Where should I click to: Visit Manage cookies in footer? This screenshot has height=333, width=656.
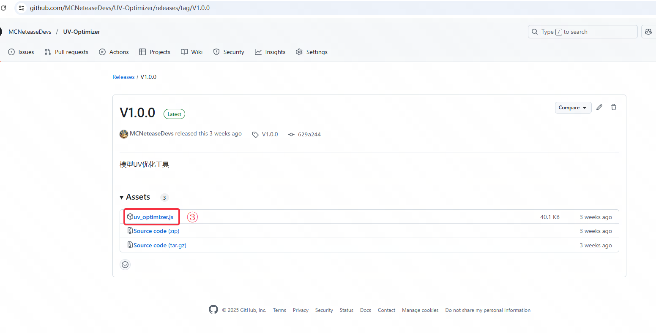420,310
